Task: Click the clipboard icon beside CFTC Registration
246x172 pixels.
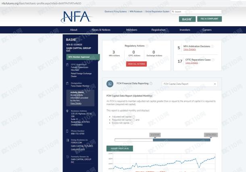Action: (67, 65)
